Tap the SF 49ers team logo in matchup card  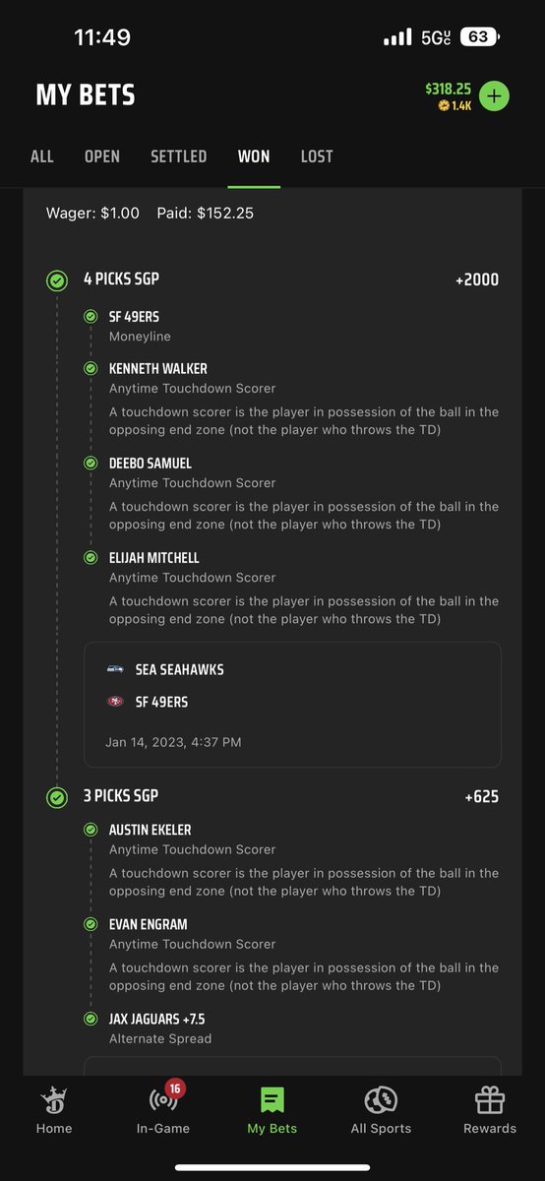[x=116, y=702]
